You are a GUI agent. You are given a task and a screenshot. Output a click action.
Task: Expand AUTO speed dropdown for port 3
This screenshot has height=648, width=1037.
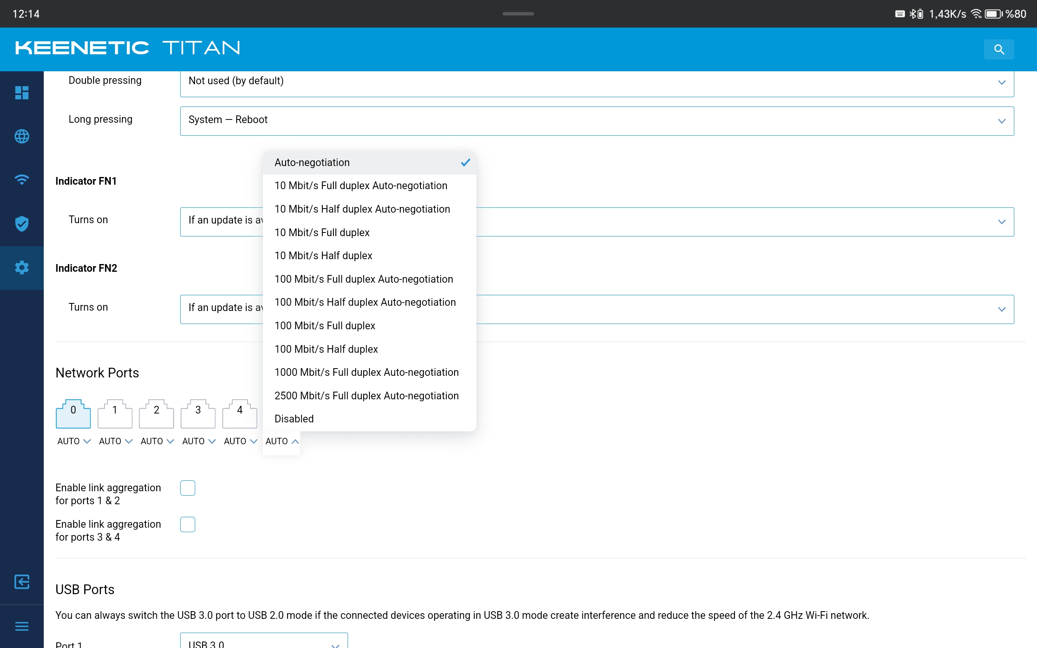pyautogui.click(x=198, y=441)
